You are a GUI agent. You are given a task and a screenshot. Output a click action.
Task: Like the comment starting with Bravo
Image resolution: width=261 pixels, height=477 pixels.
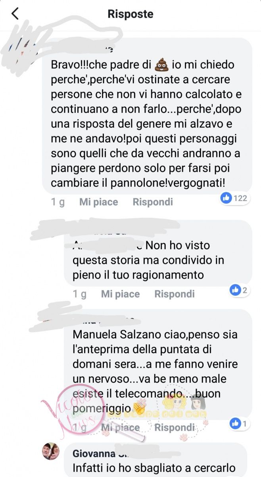(x=99, y=202)
